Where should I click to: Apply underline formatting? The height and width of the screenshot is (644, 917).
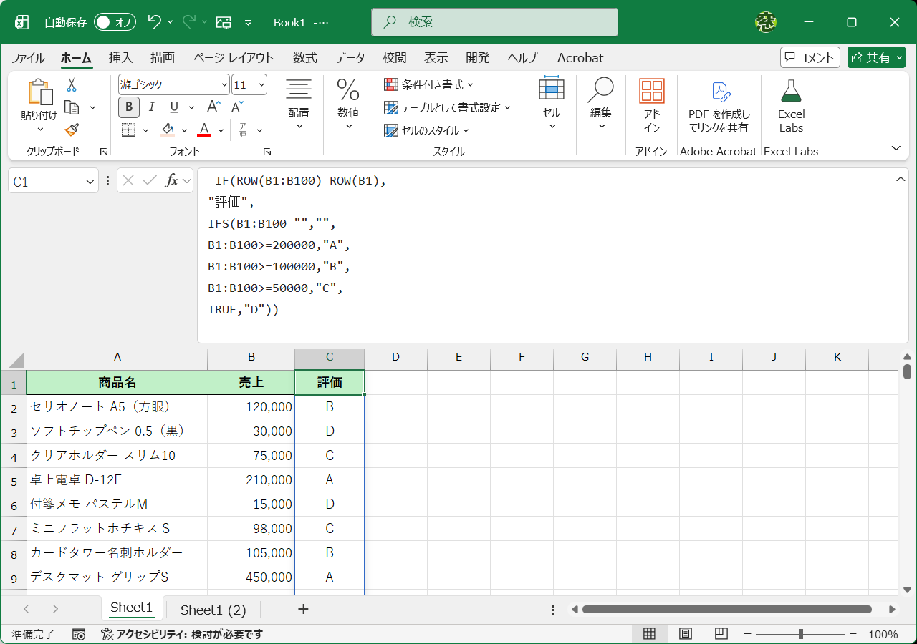172,107
